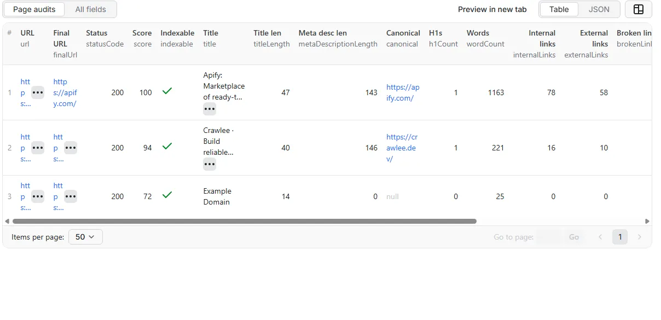Expand the truncated Crawlee title text
This screenshot has height=320, width=661.
tap(210, 164)
